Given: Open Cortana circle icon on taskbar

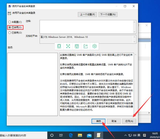Looking at the screenshot, I should pos(52,135).
